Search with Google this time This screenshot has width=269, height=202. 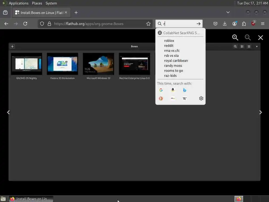click(161, 90)
